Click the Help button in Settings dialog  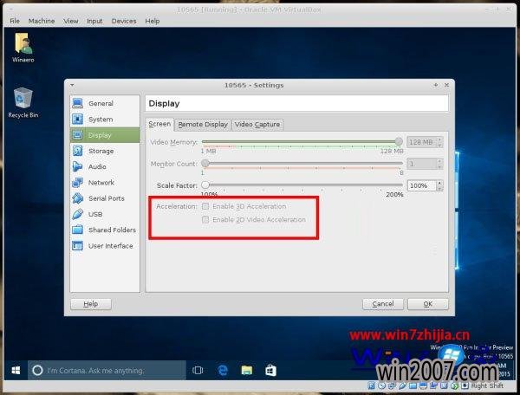pyautogui.click(x=90, y=304)
